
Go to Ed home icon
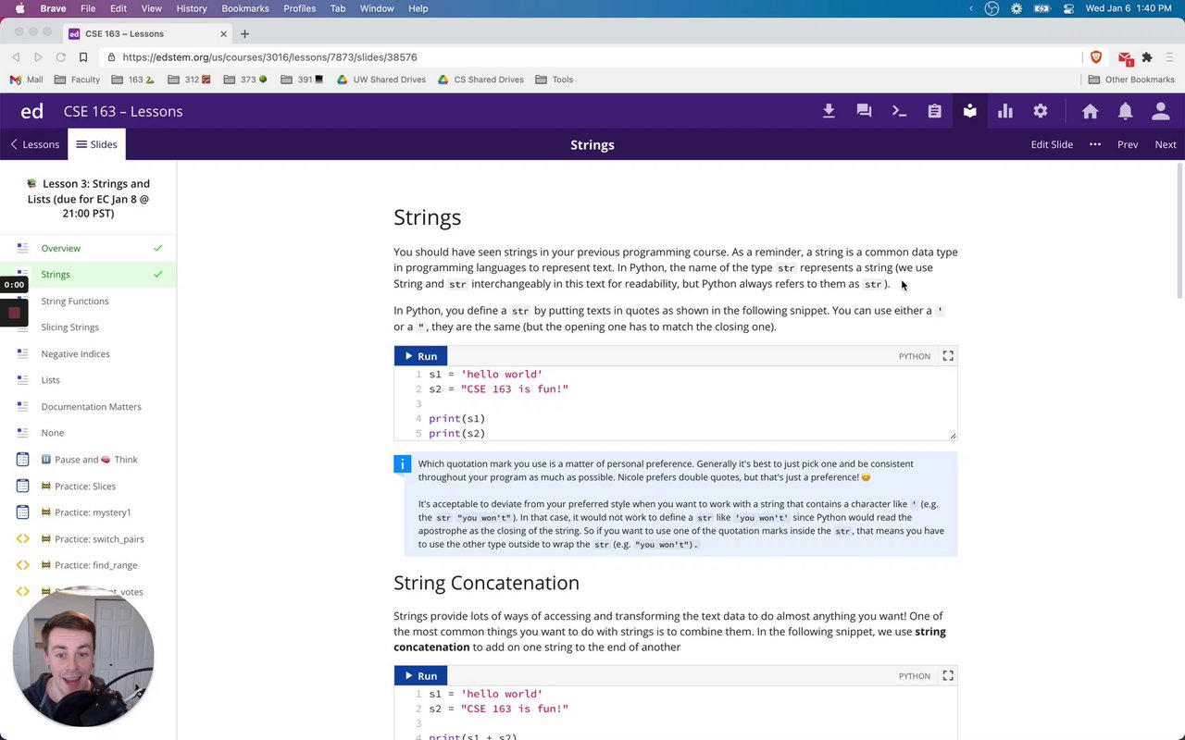tap(1090, 111)
